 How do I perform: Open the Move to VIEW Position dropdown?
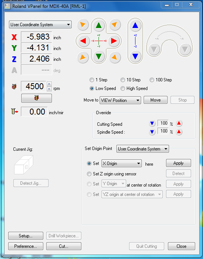(x=120, y=100)
